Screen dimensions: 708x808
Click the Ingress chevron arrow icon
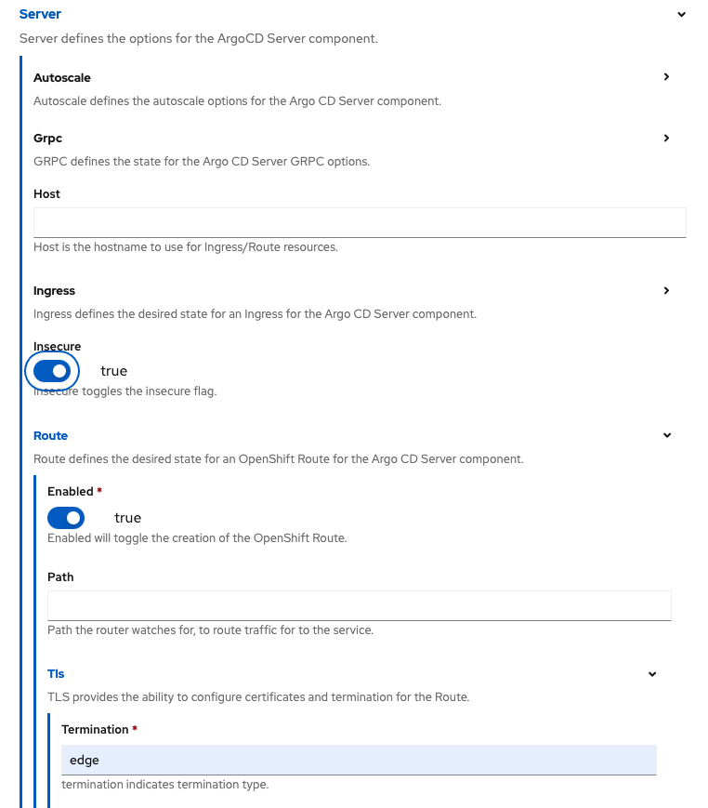666,291
